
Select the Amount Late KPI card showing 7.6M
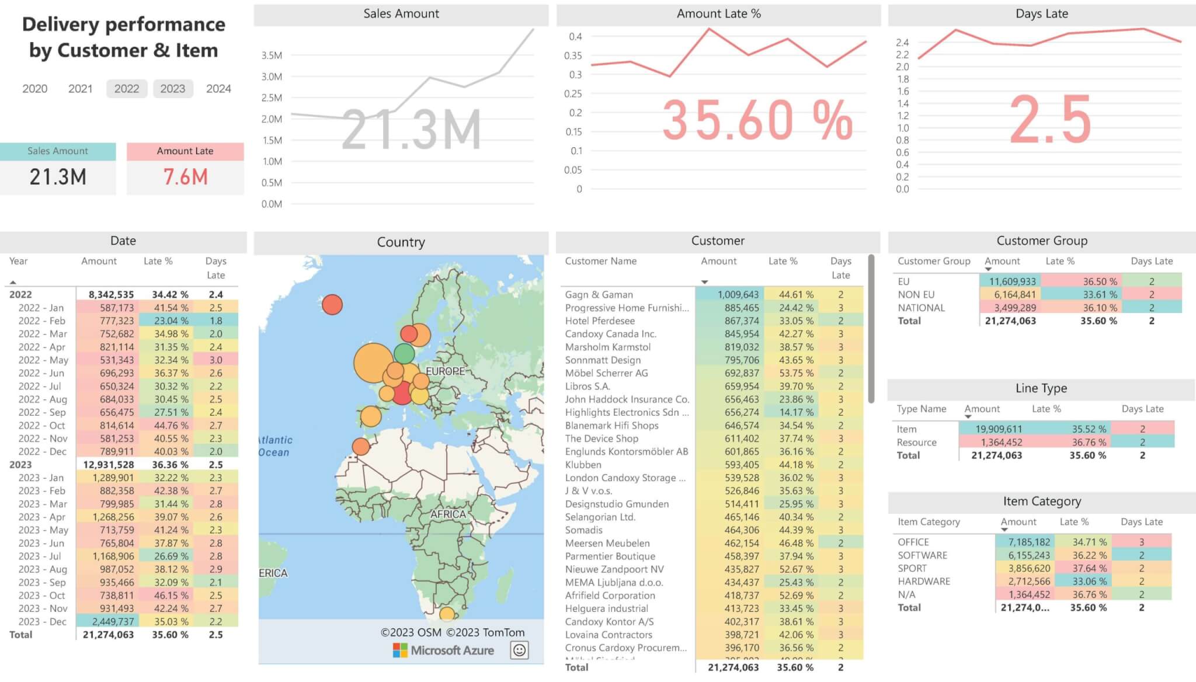coord(185,168)
